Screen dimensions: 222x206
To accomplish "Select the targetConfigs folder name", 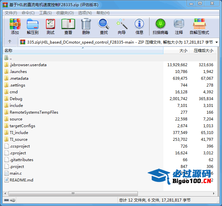I will pyautogui.click(x=22, y=126).
